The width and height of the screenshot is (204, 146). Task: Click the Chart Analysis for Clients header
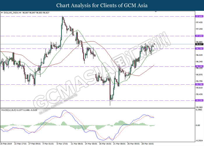[x=102, y=6]
